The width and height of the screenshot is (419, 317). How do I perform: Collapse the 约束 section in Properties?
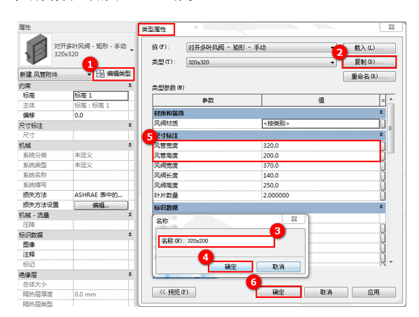pos(130,86)
